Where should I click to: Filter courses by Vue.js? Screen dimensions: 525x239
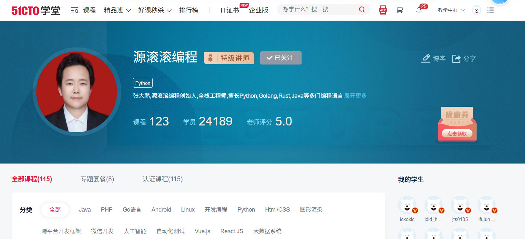click(202, 231)
